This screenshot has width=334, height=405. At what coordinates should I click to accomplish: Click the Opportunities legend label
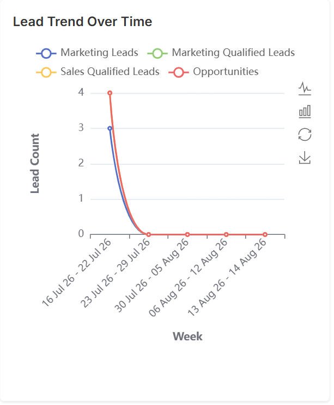226,72
